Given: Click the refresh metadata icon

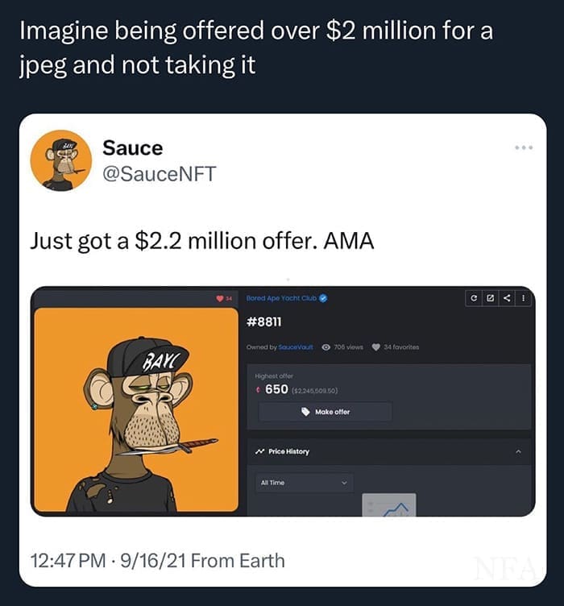Looking at the screenshot, I should pyautogui.click(x=477, y=298).
